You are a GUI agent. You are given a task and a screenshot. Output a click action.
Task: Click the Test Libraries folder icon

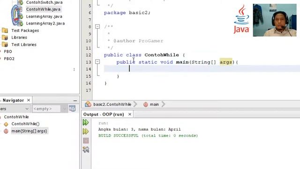5,45
